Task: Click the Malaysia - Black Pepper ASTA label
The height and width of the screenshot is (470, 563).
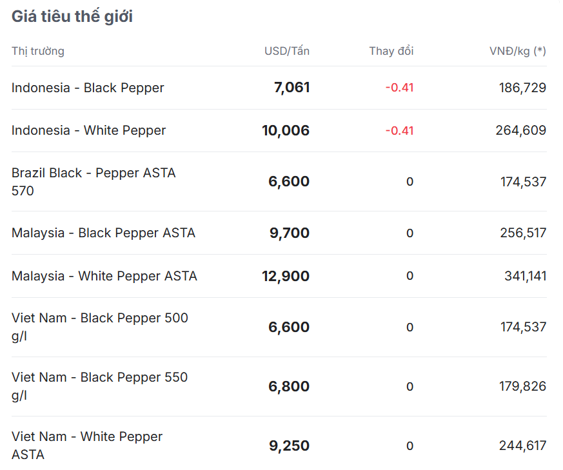Action: [x=103, y=233]
